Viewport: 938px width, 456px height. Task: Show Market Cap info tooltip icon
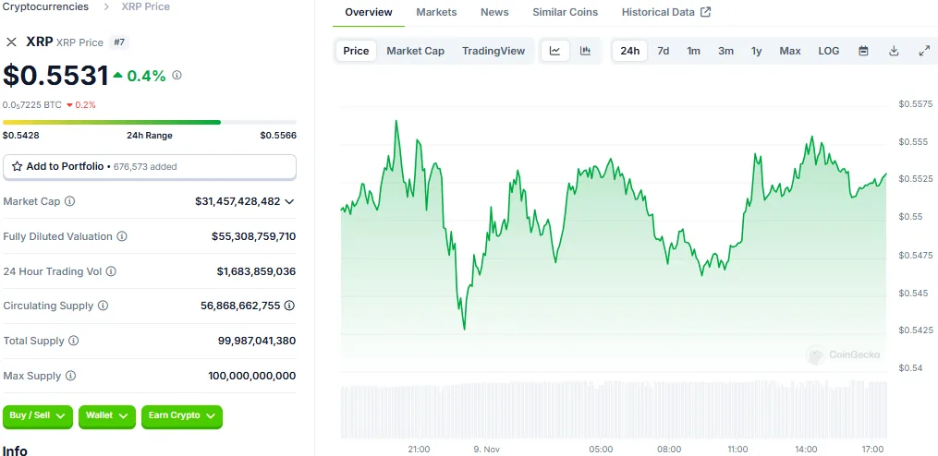tap(69, 201)
